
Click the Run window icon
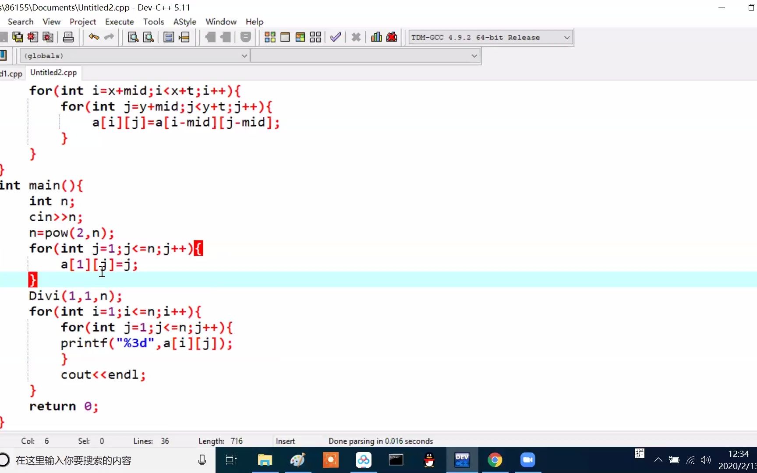coord(285,37)
